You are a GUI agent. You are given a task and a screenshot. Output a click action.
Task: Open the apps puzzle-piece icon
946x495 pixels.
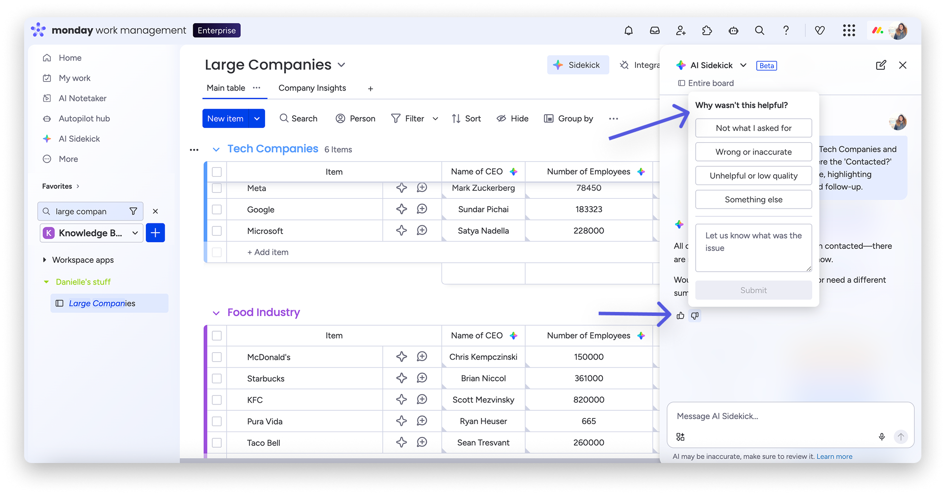[707, 31]
